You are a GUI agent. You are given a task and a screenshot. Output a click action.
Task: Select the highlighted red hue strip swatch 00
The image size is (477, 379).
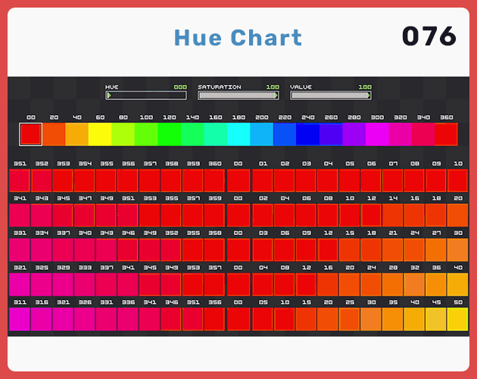tap(30, 134)
